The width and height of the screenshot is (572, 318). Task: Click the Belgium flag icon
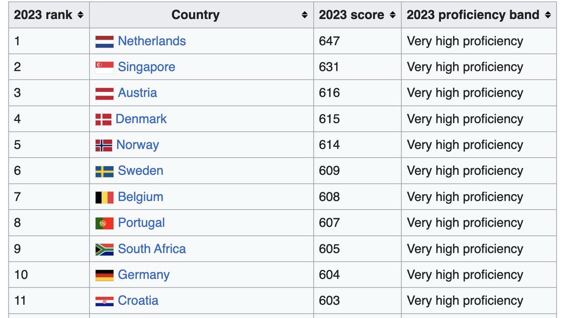104,197
